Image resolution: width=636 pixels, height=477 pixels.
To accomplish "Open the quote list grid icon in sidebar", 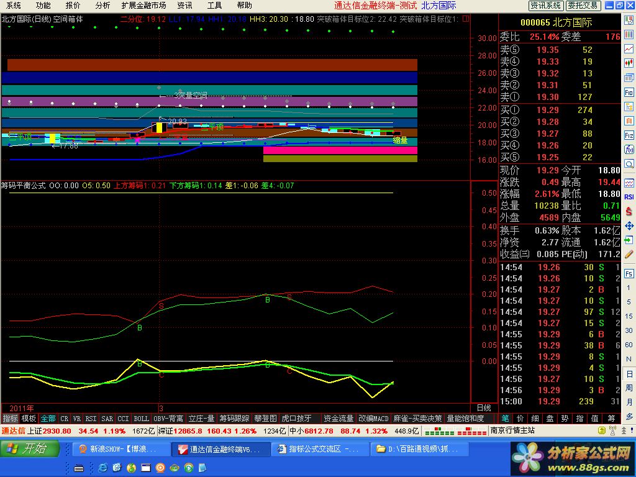I will coord(629,34).
